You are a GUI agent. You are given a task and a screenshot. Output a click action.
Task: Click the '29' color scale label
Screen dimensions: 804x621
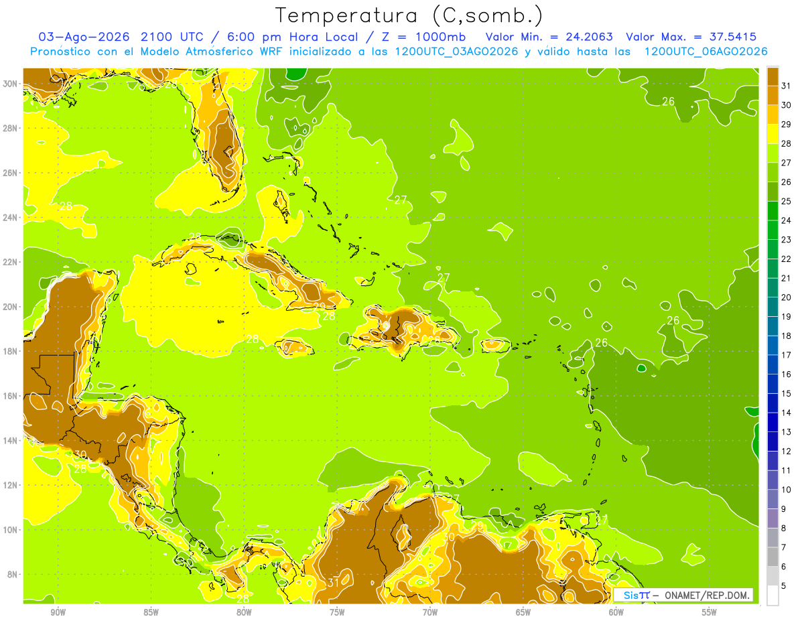[x=786, y=124]
